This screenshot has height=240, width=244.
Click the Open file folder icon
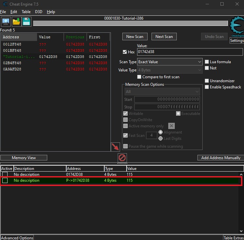[16, 22]
